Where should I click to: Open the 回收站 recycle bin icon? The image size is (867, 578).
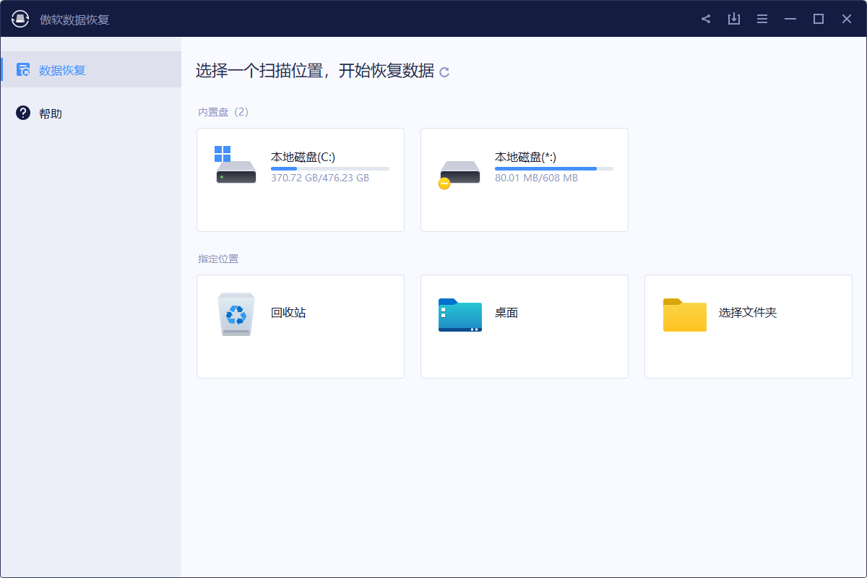point(236,314)
